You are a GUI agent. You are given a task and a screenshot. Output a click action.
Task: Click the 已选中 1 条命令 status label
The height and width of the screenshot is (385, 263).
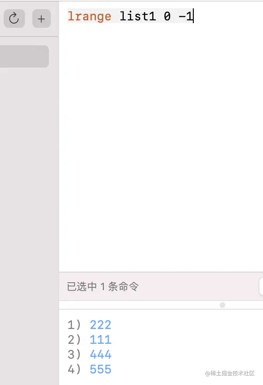tap(103, 286)
